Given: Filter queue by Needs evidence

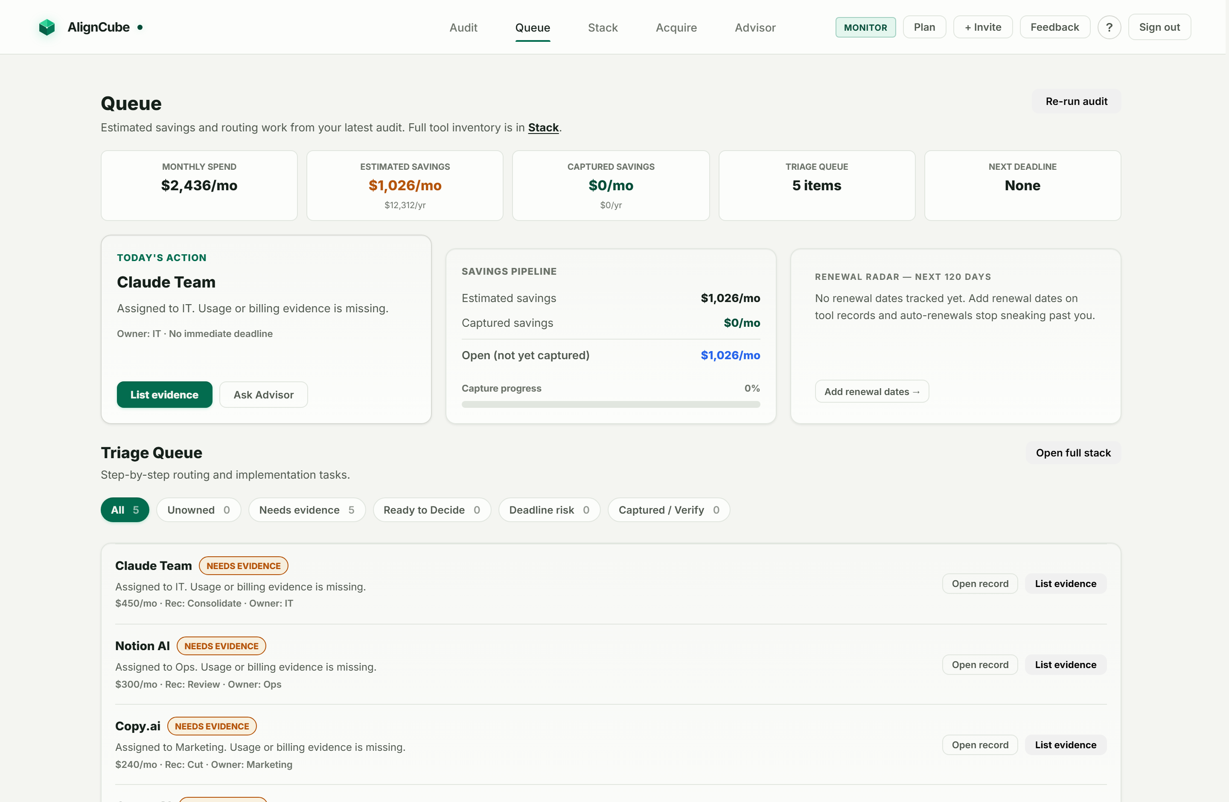Looking at the screenshot, I should [307, 510].
